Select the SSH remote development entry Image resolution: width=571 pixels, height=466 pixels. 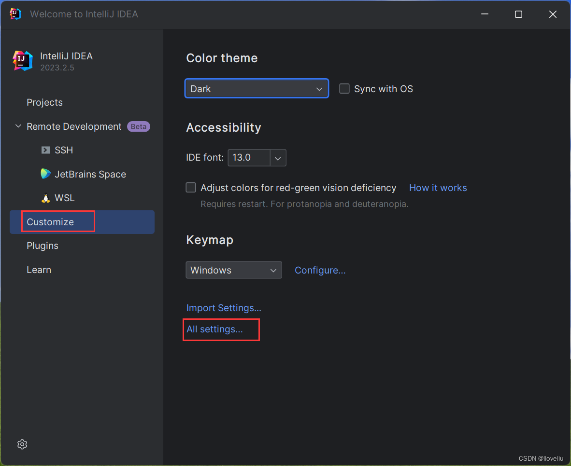[x=82, y=150]
